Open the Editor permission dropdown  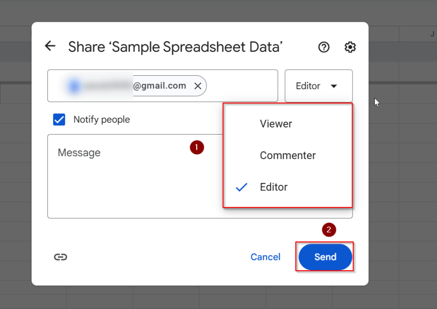click(x=318, y=85)
